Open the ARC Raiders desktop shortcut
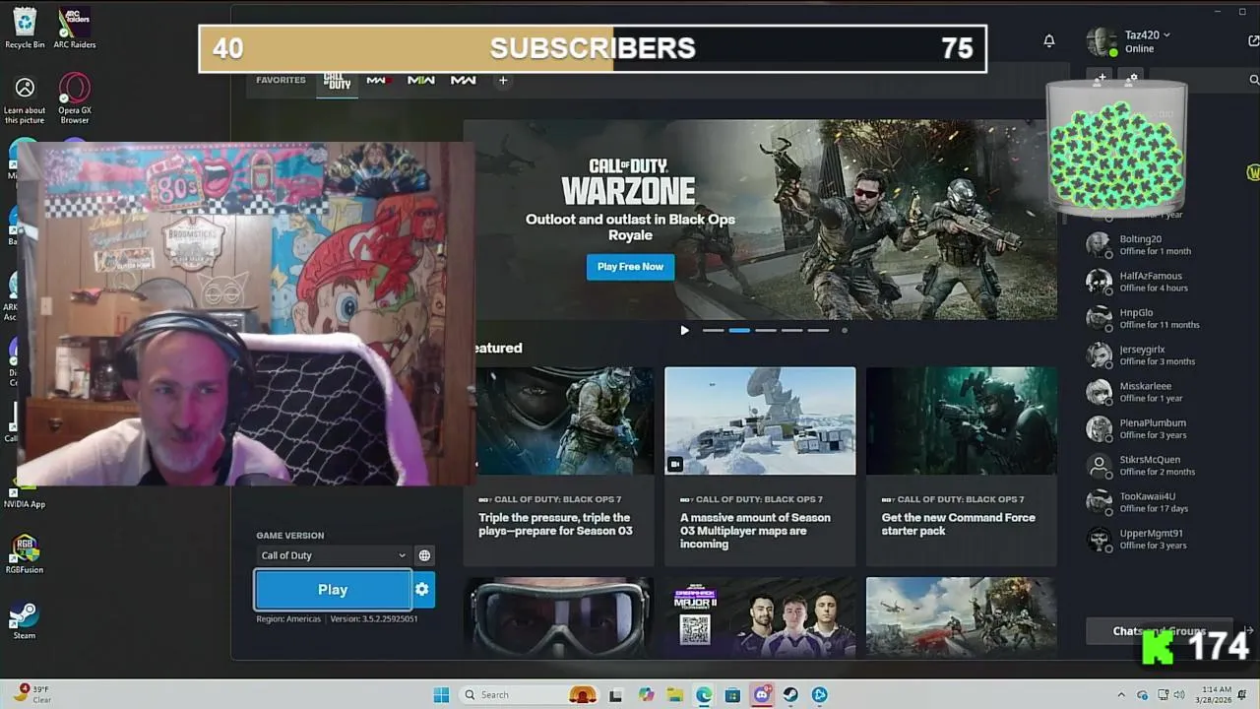The height and width of the screenshot is (709, 1260). (x=75, y=28)
